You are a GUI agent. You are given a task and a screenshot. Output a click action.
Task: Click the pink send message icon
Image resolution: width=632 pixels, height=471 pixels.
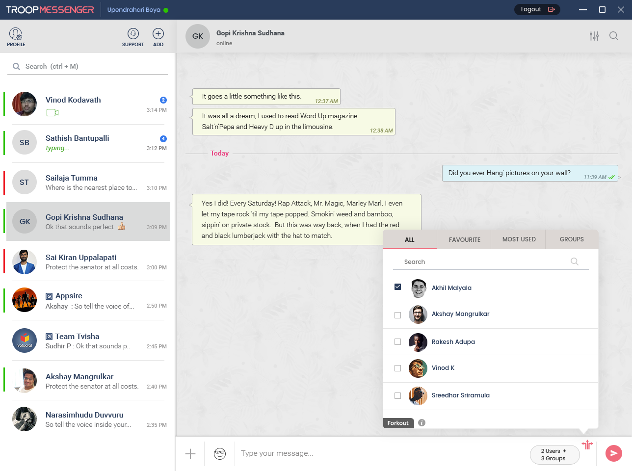613,453
